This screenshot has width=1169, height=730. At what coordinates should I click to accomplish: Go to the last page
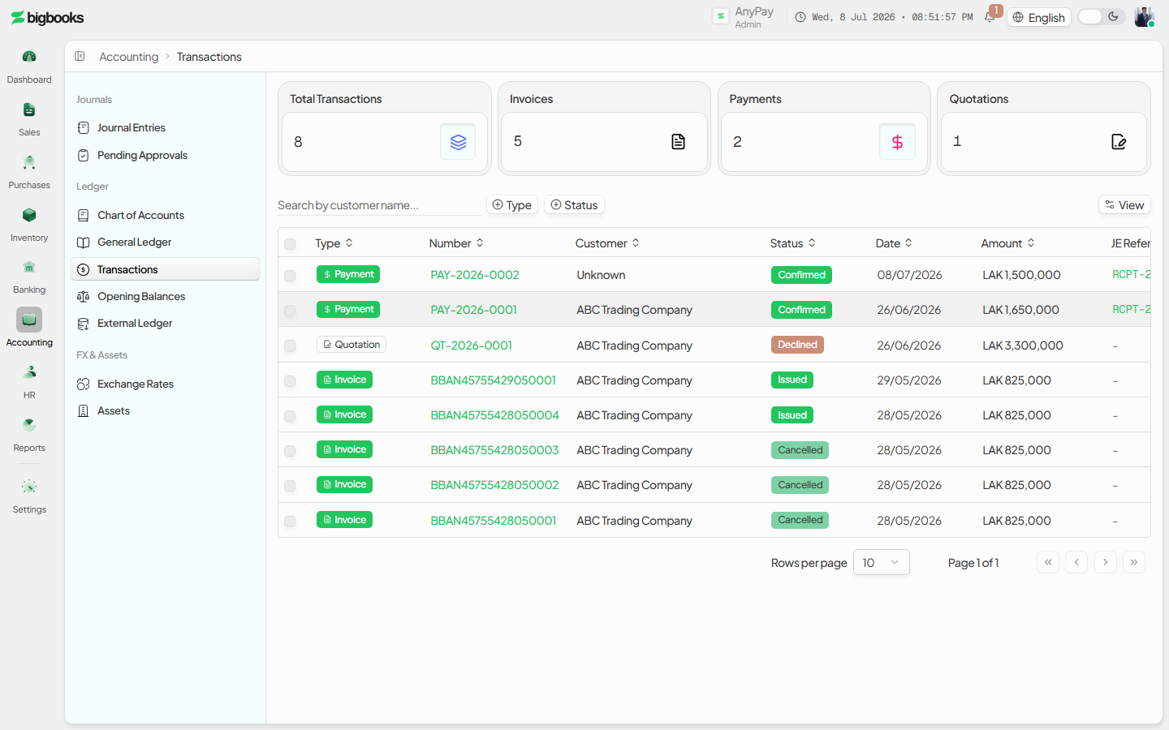tap(1134, 562)
